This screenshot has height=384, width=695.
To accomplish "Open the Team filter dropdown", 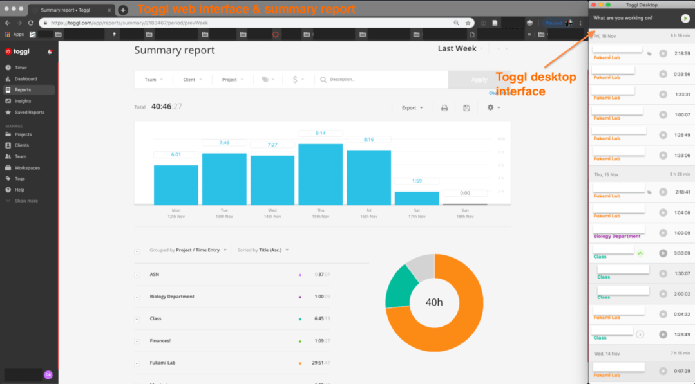I will (153, 80).
